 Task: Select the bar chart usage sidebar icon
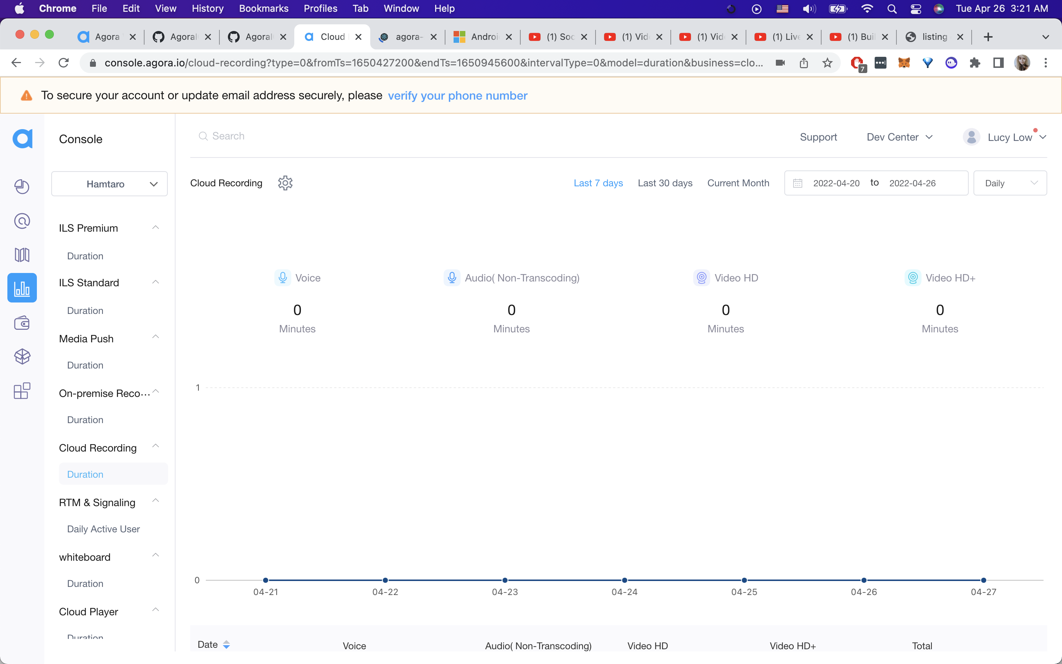(22, 288)
